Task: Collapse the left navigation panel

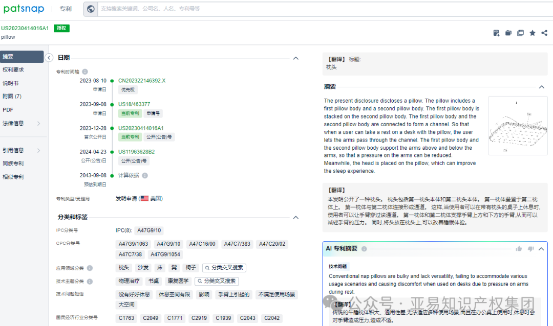Action: click(x=49, y=58)
